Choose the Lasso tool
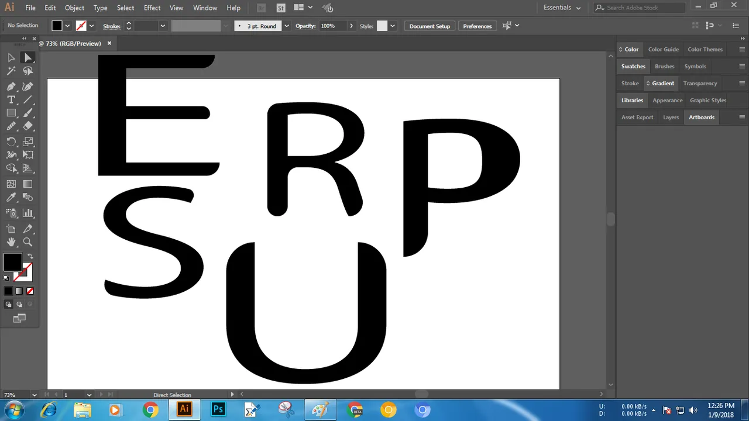This screenshot has width=749, height=421. point(28,71)
